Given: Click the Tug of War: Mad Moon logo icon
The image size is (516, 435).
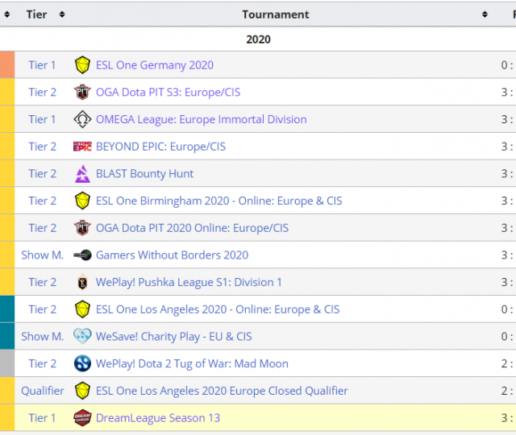Looking at the screenshot, I should [x=82, y=364].
